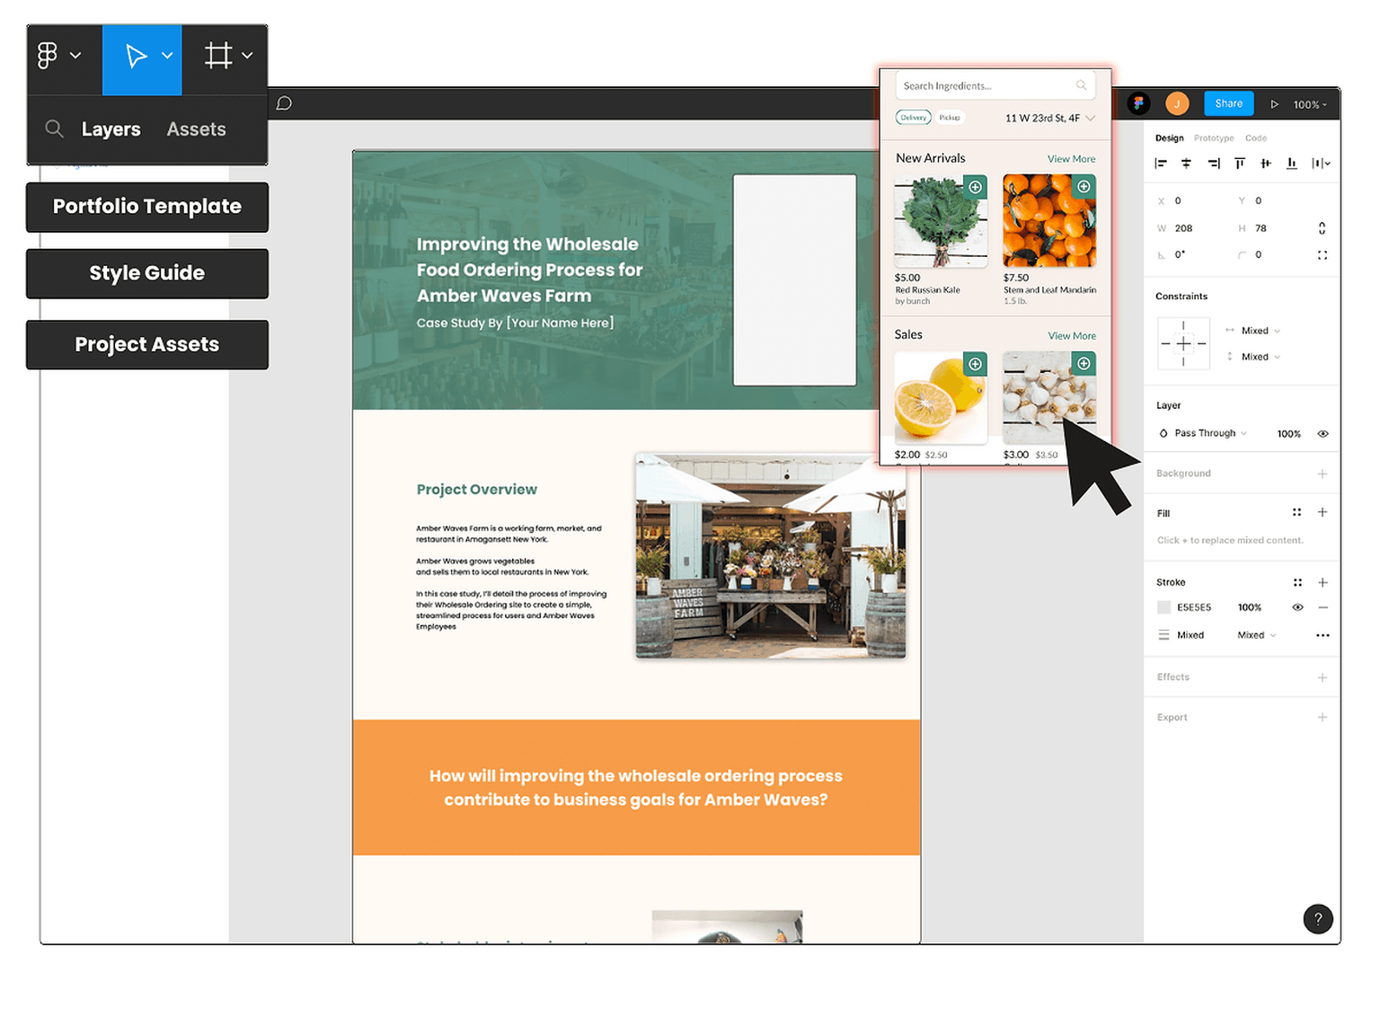
Task: Add a Background with plus icon
Action: 1322,474
